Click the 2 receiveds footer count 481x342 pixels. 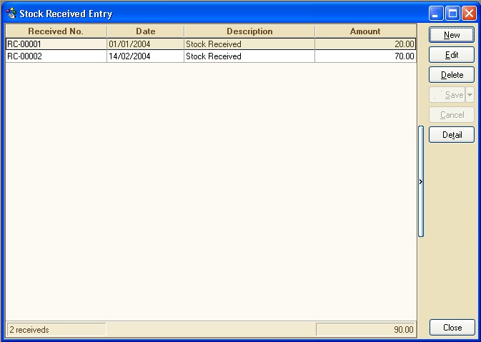tap(56, 330)
